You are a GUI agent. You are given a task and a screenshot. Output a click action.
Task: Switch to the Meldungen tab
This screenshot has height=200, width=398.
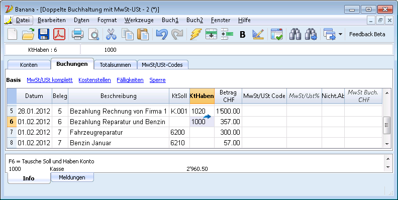(72, 177)
